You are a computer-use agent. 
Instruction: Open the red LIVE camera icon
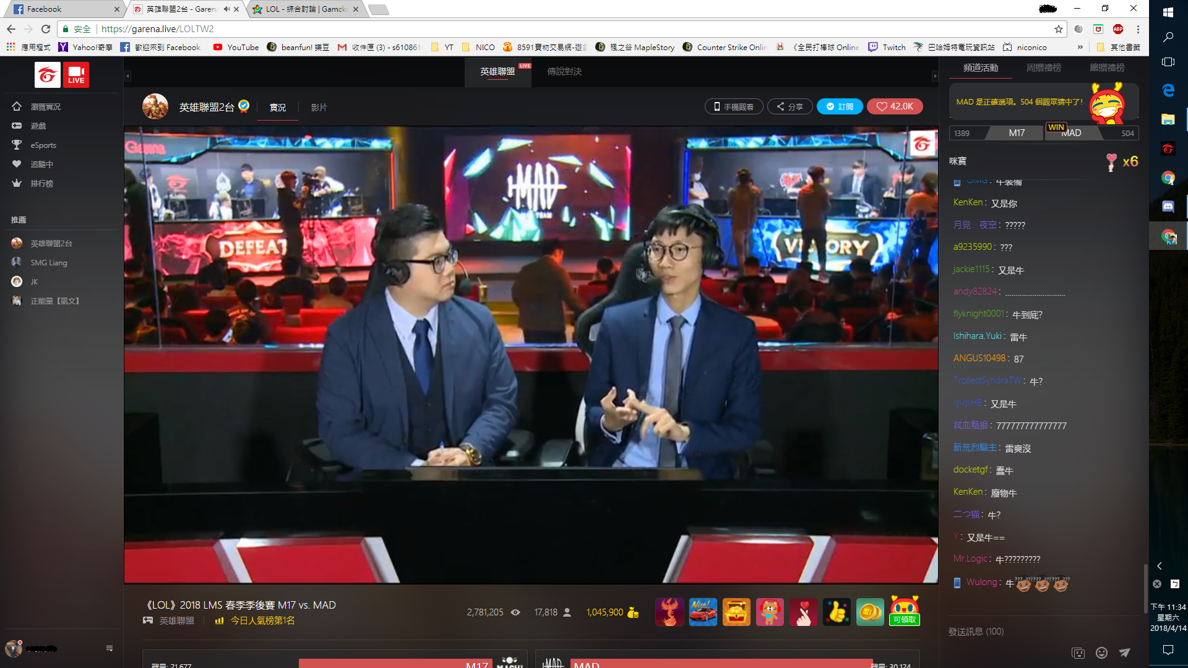[x=76, y=75]
